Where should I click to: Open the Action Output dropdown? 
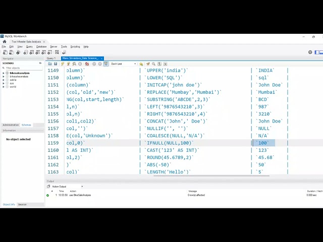pyautogui.click(x=67, y=187)
